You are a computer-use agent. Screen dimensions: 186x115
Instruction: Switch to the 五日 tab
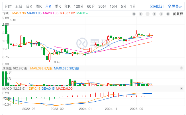point(19,6)
